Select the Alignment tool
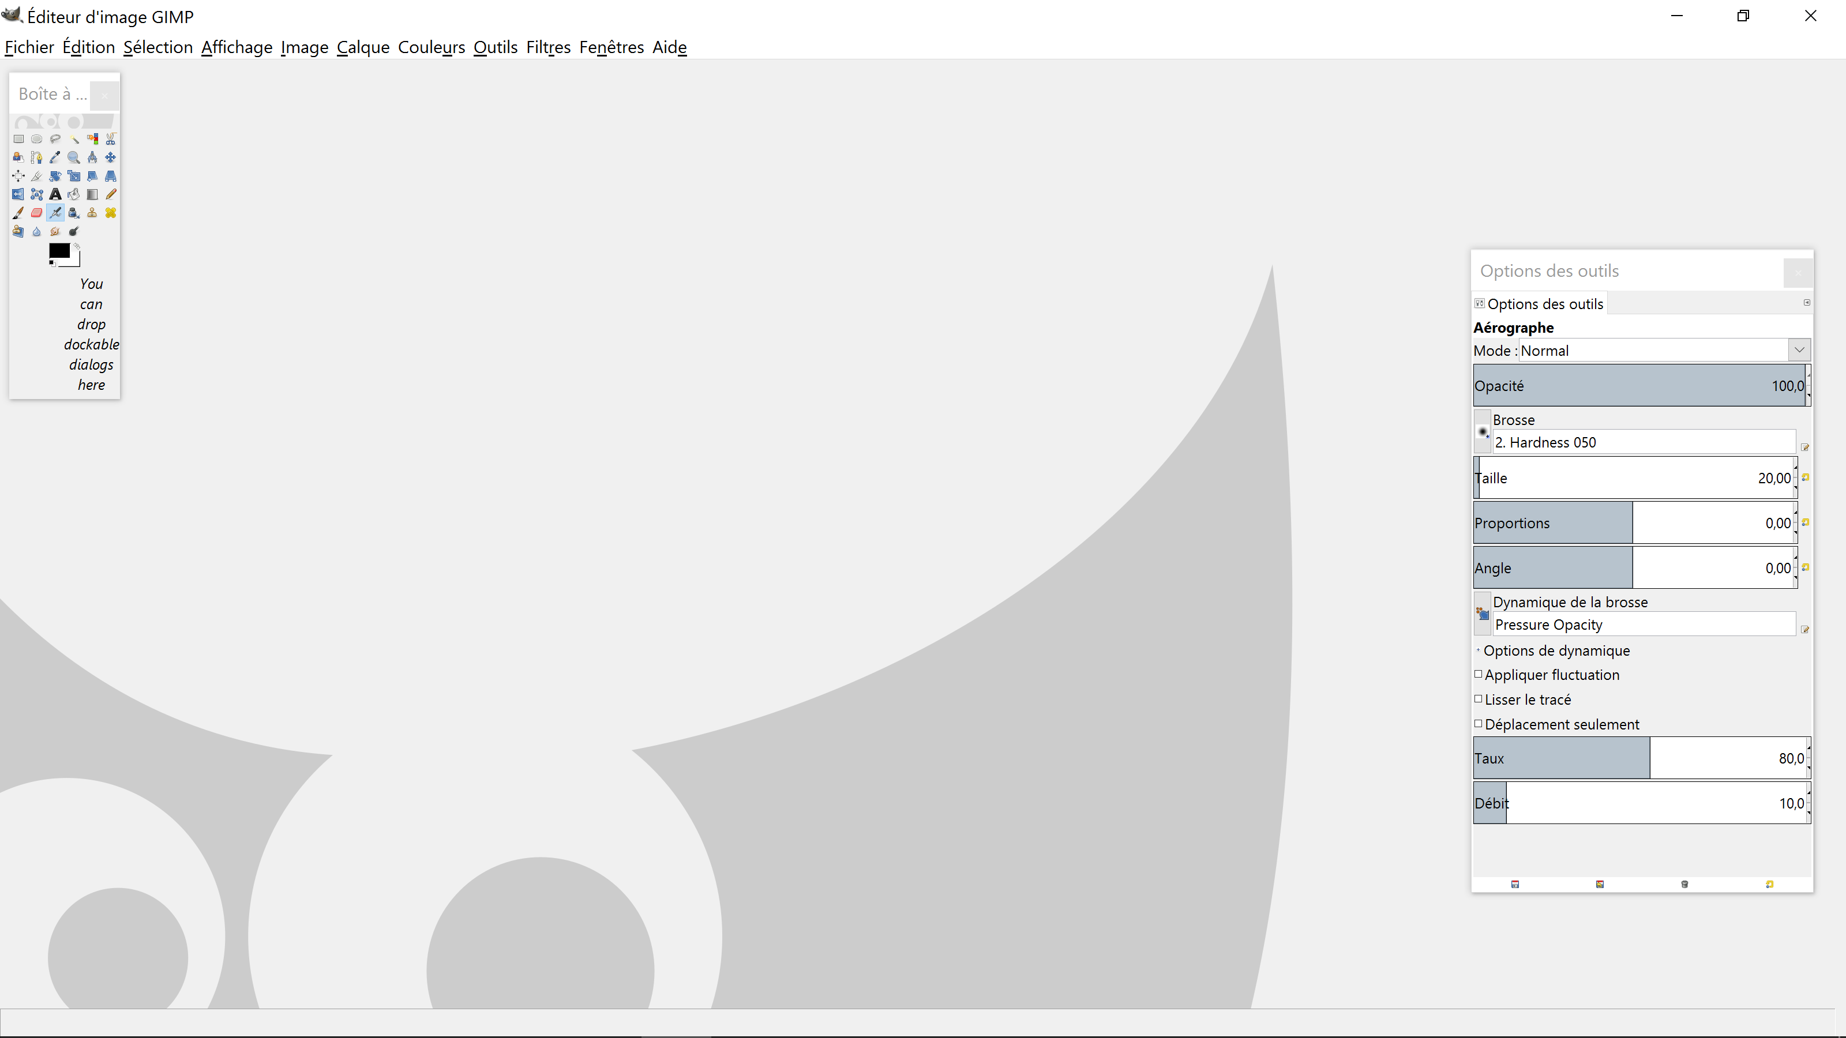This screenshot has height=1038, width=1846. 18,176
